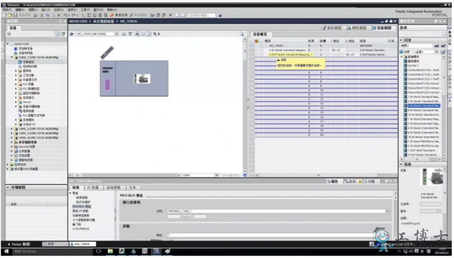Click the Cut scissors icon
454x258 pixels.
pos(41,15)
